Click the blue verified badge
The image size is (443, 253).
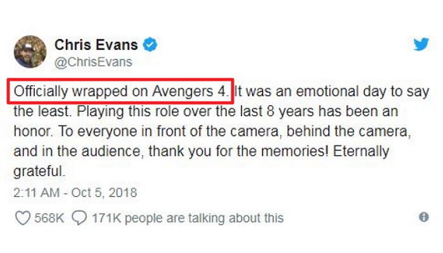(x=150, y=45)
